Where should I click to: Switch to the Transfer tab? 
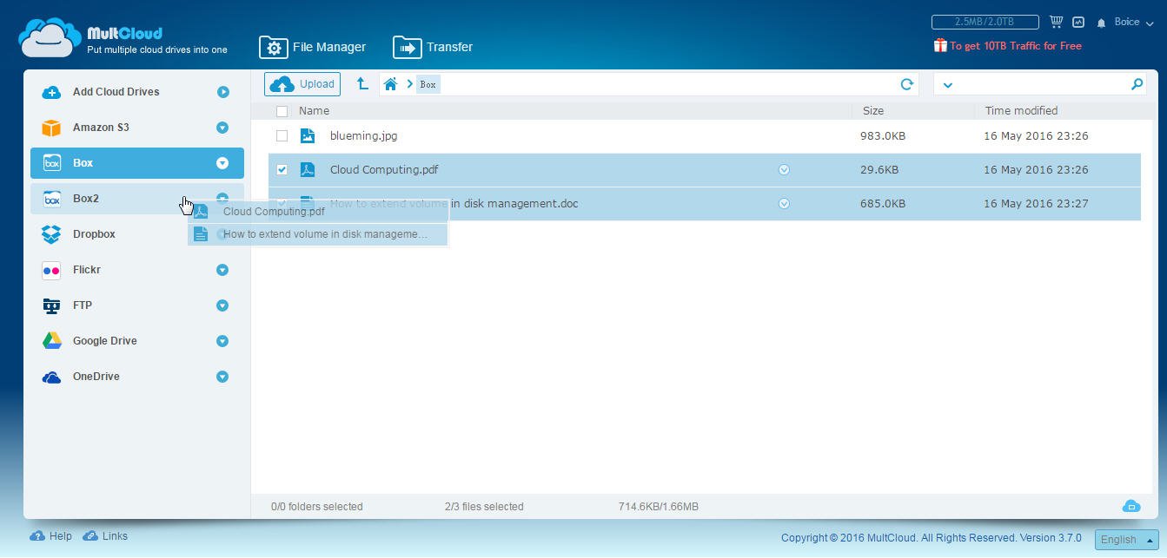433,47
